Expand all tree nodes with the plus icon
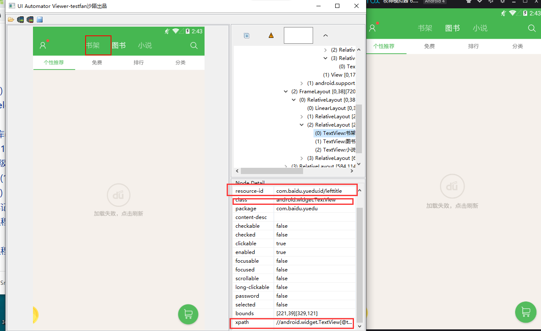This screenshot has width=541, height=331. point(247,36)
